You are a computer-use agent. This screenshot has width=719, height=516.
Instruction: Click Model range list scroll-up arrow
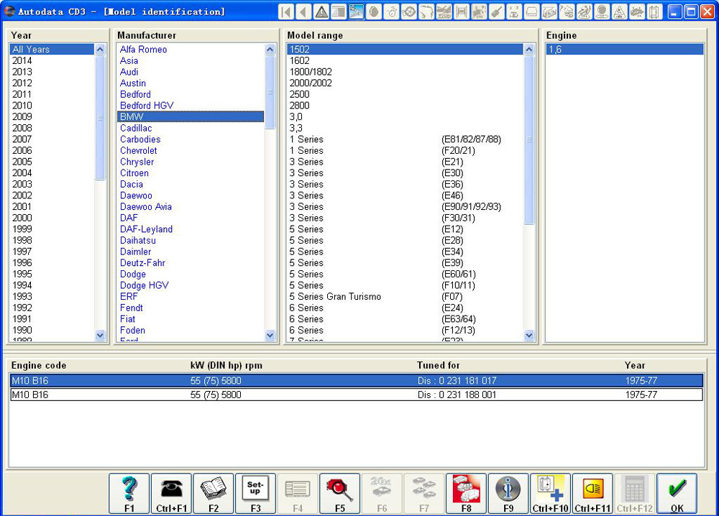[529, 50]
